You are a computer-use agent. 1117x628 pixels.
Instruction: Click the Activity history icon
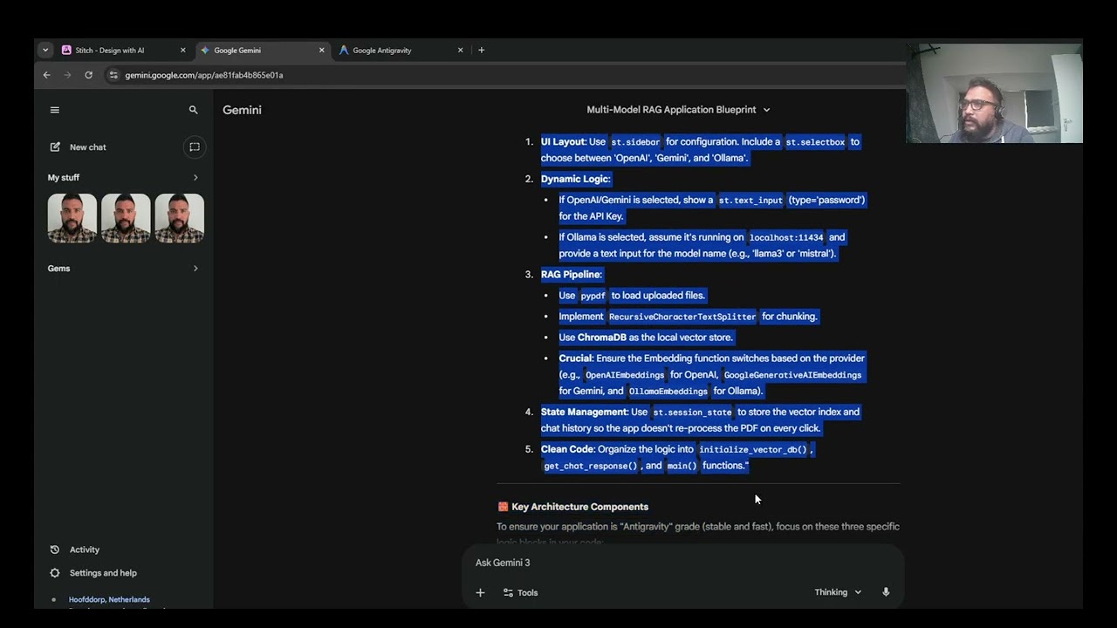55,549
